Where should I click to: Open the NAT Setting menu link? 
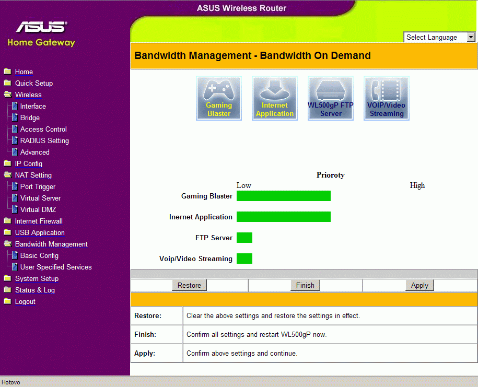pyautogui.click(x=33, y=175)
